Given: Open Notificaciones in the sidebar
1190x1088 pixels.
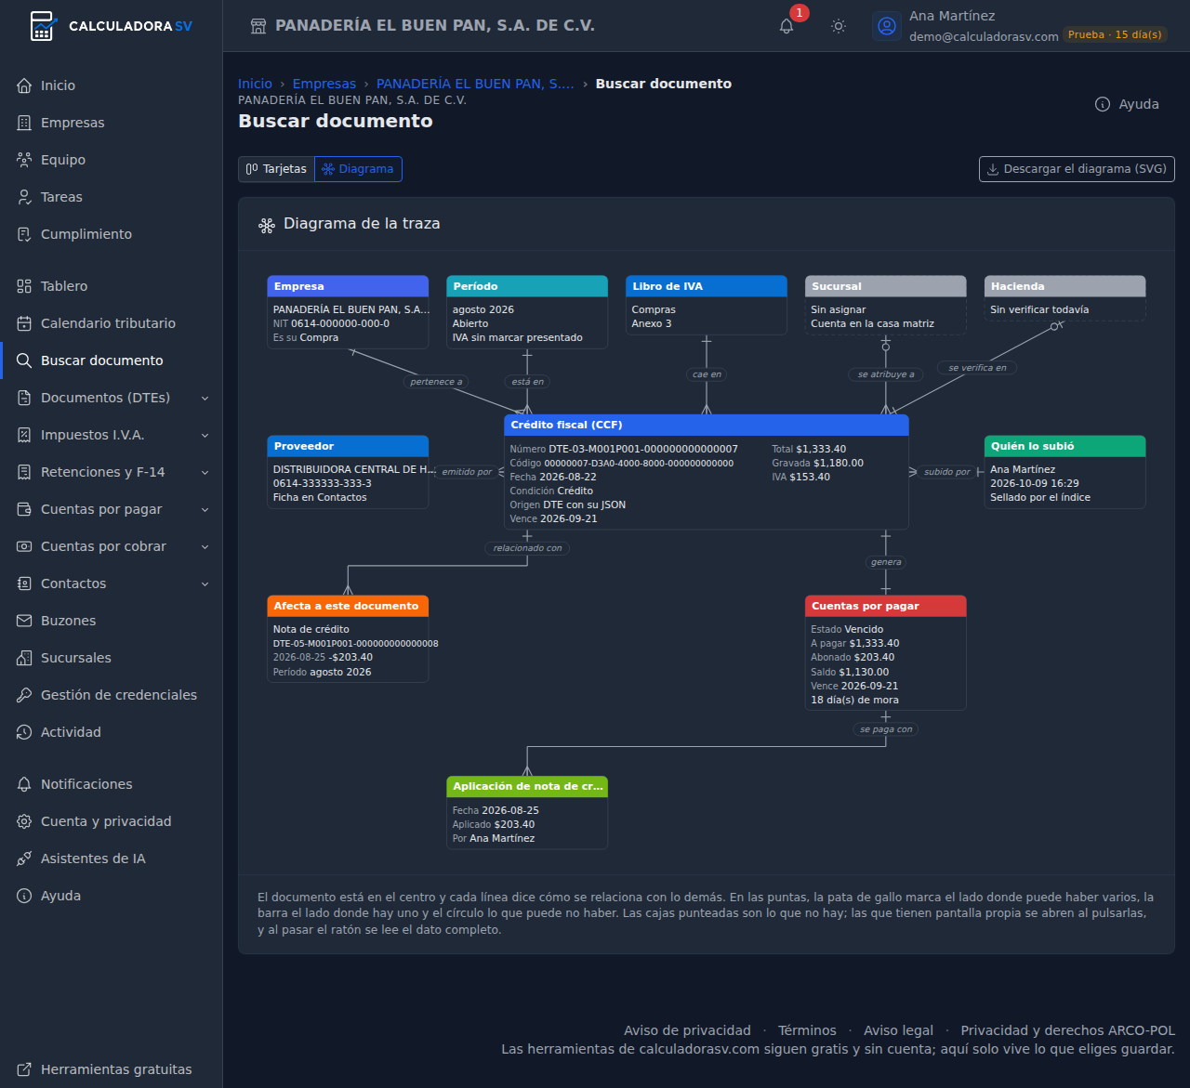Looking at the screenshot, I should (x=112, y=784).
